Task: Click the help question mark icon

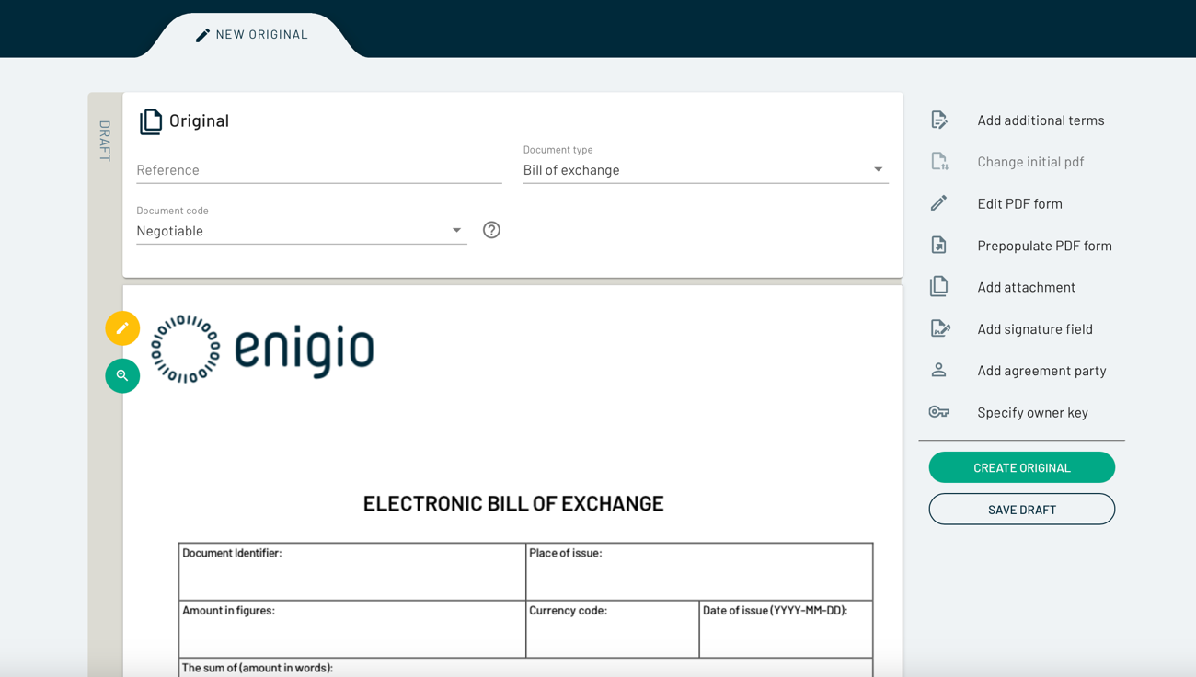Action: (491, 230)
